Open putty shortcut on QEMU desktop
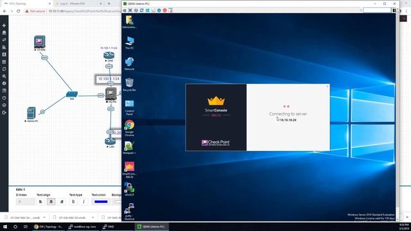411x231 pixels. click(x=129, y=211)
